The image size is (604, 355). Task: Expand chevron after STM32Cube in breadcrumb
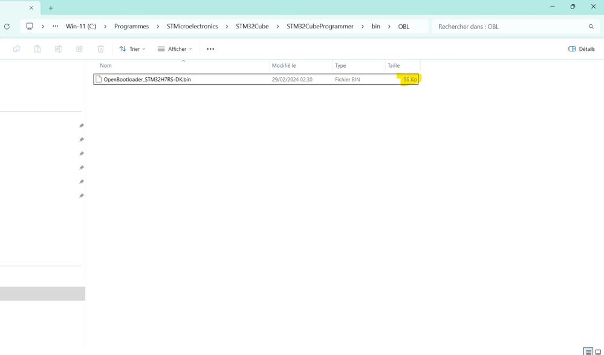click(278, 27)
